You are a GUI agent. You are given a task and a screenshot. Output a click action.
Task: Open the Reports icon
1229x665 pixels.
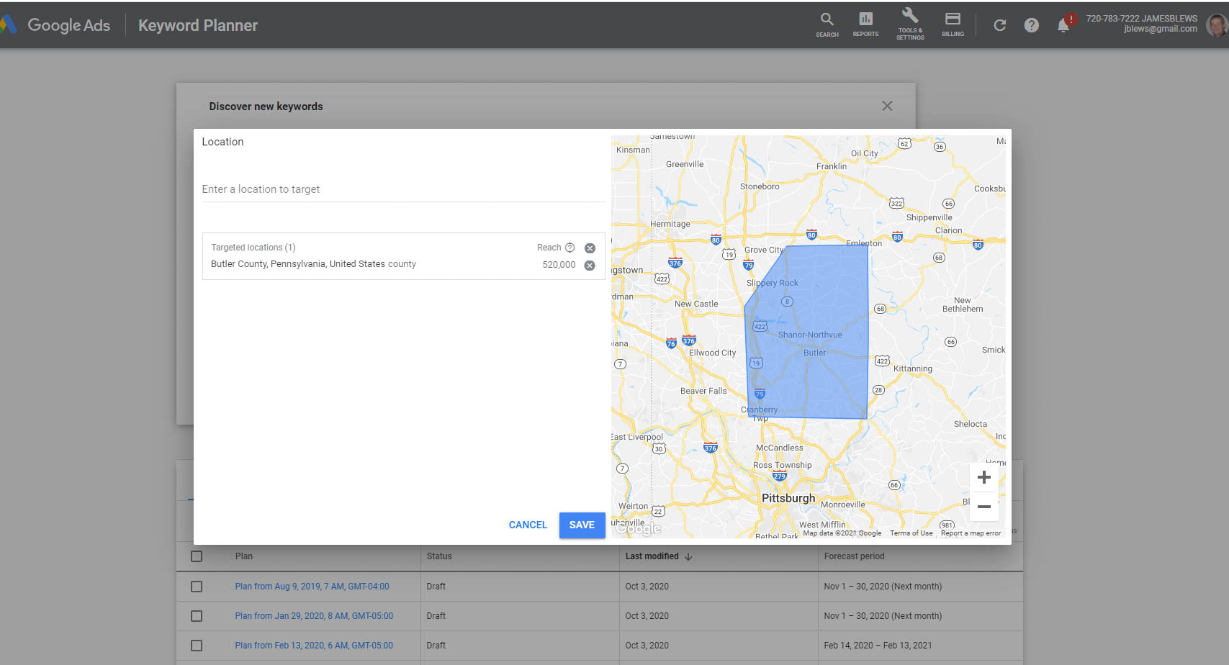865,24
